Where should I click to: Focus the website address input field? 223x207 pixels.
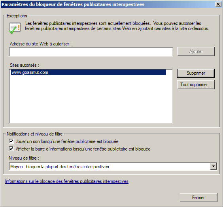click(x=91, y=52)
